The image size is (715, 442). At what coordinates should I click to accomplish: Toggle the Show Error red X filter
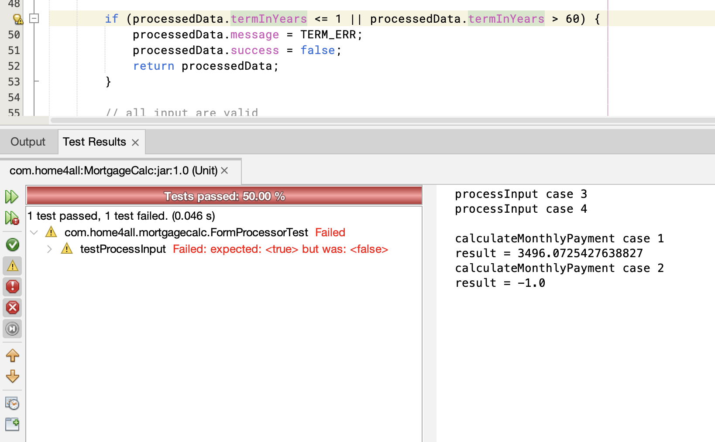tap(12, 307)
